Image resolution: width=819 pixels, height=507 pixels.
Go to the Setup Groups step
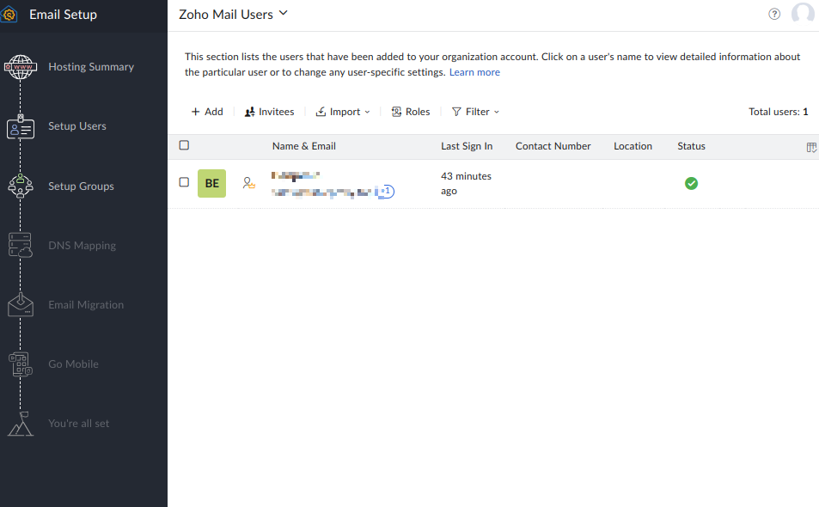tap(81, 186)
